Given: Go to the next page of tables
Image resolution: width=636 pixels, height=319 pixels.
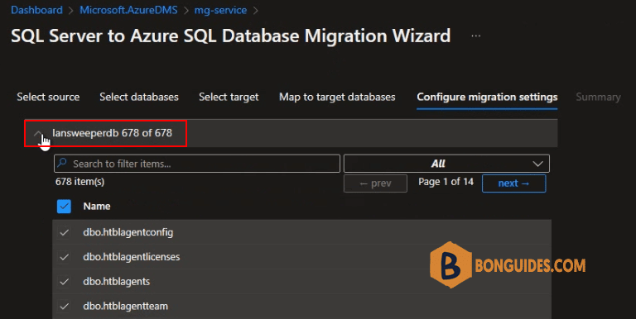Looking at the screenshot, I should (x=514, y=183).
